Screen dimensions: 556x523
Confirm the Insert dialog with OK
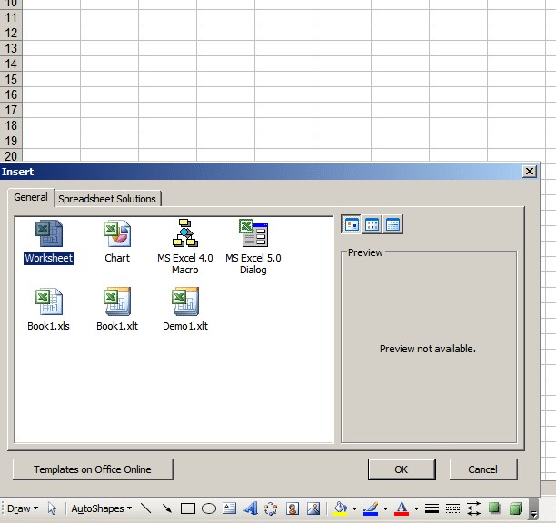click(x=402, y=469)
